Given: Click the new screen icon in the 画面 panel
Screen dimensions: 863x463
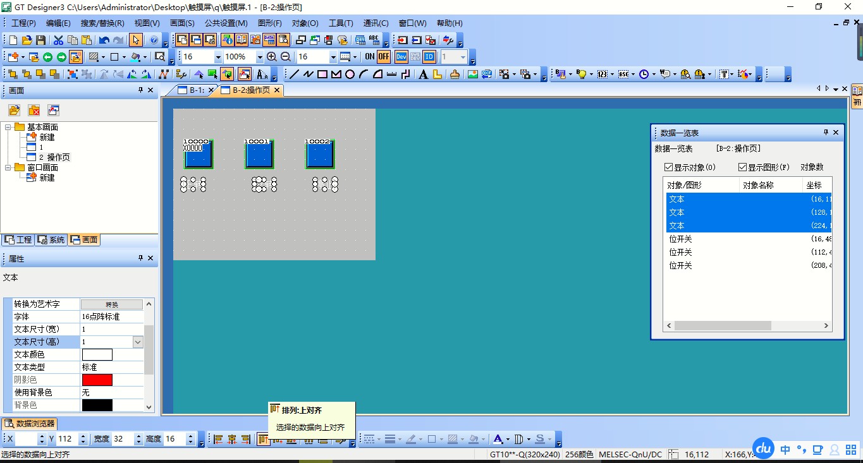Looking at the screenshot, I should click(14, 110).
